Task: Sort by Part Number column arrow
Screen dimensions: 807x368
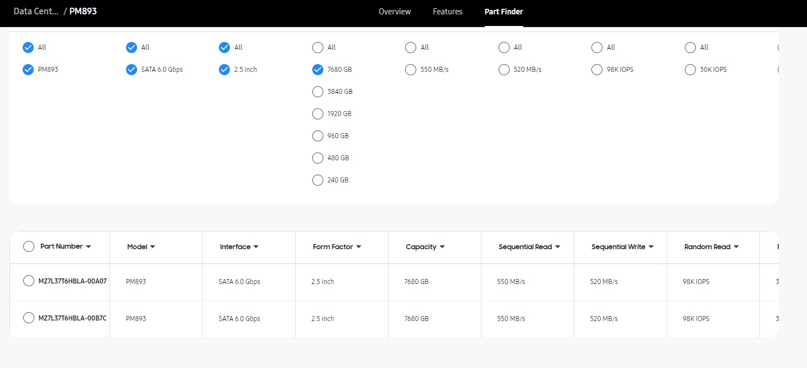Action: 88,247
